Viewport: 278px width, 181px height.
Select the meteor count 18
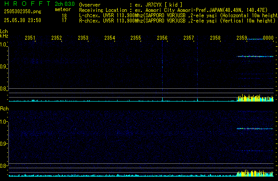click(x=64, y=16)
